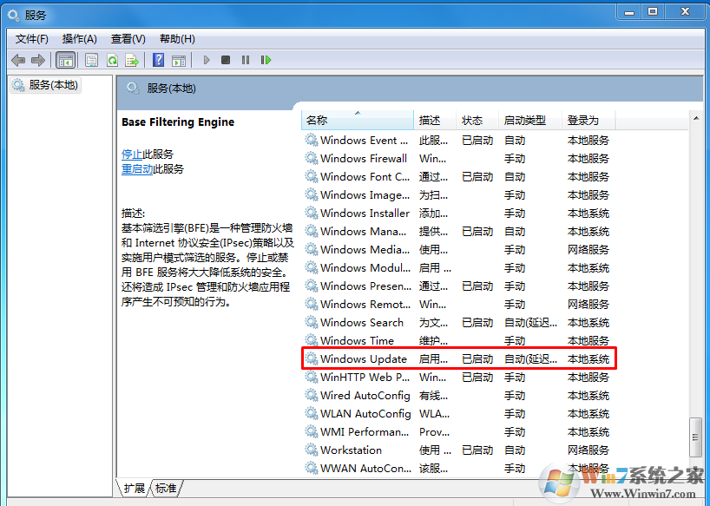Select the Windows Remot... service row
The height and width of the screenshot is (506, 710).
458,304
